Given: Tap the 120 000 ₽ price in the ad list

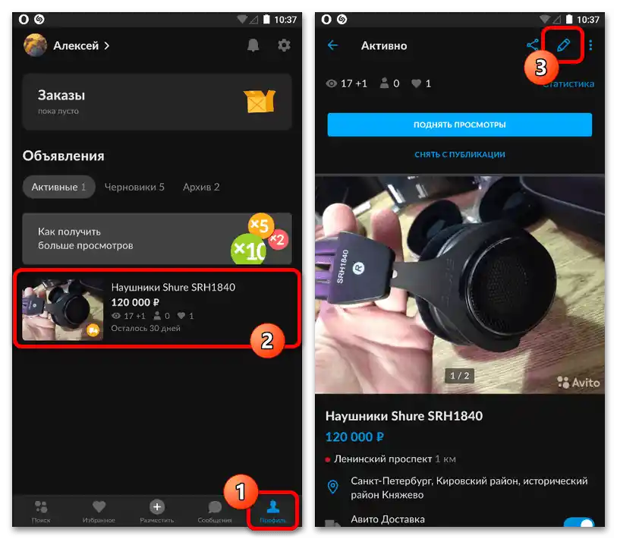Looking at the screenshot, I should 135,302.
